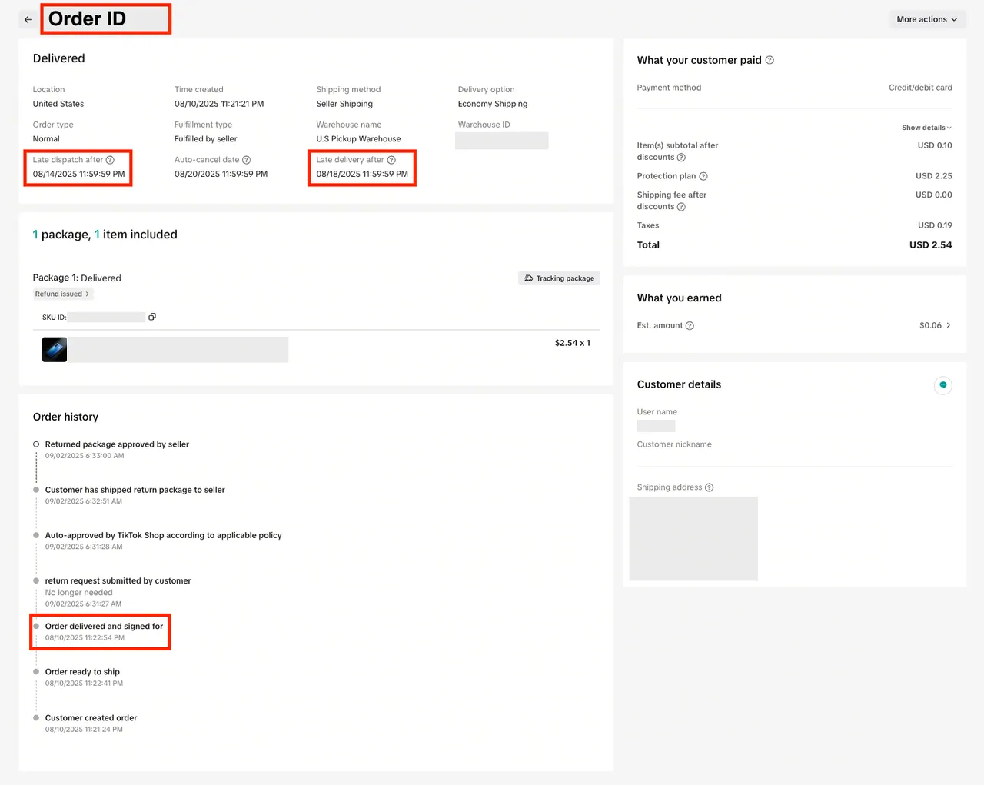984x785 pixels.
Task: Click 'Economy Shipping' delivery option value
Action: 493,104
